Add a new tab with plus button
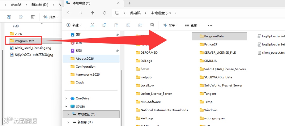This screenshot has height=126, width=285. (x=129, y=3)
